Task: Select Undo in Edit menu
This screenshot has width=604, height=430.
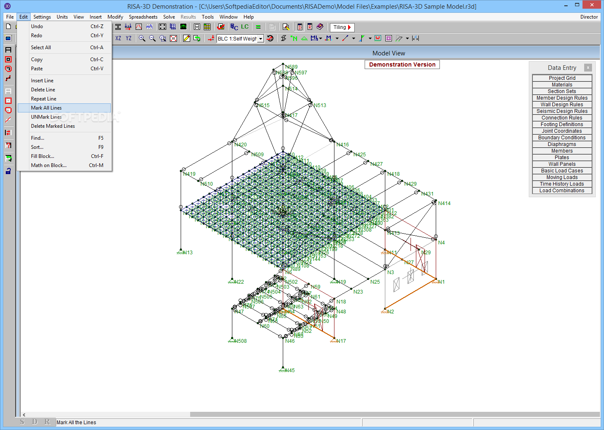Action: (x=64, y=26)
